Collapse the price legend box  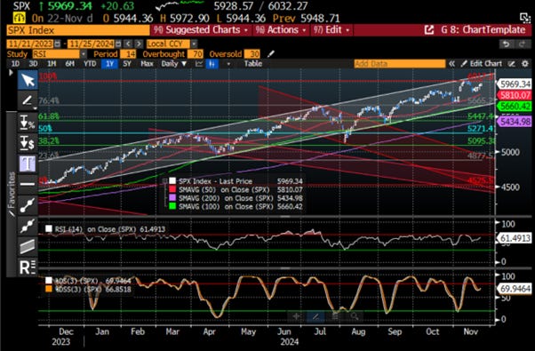pos(164,181)
